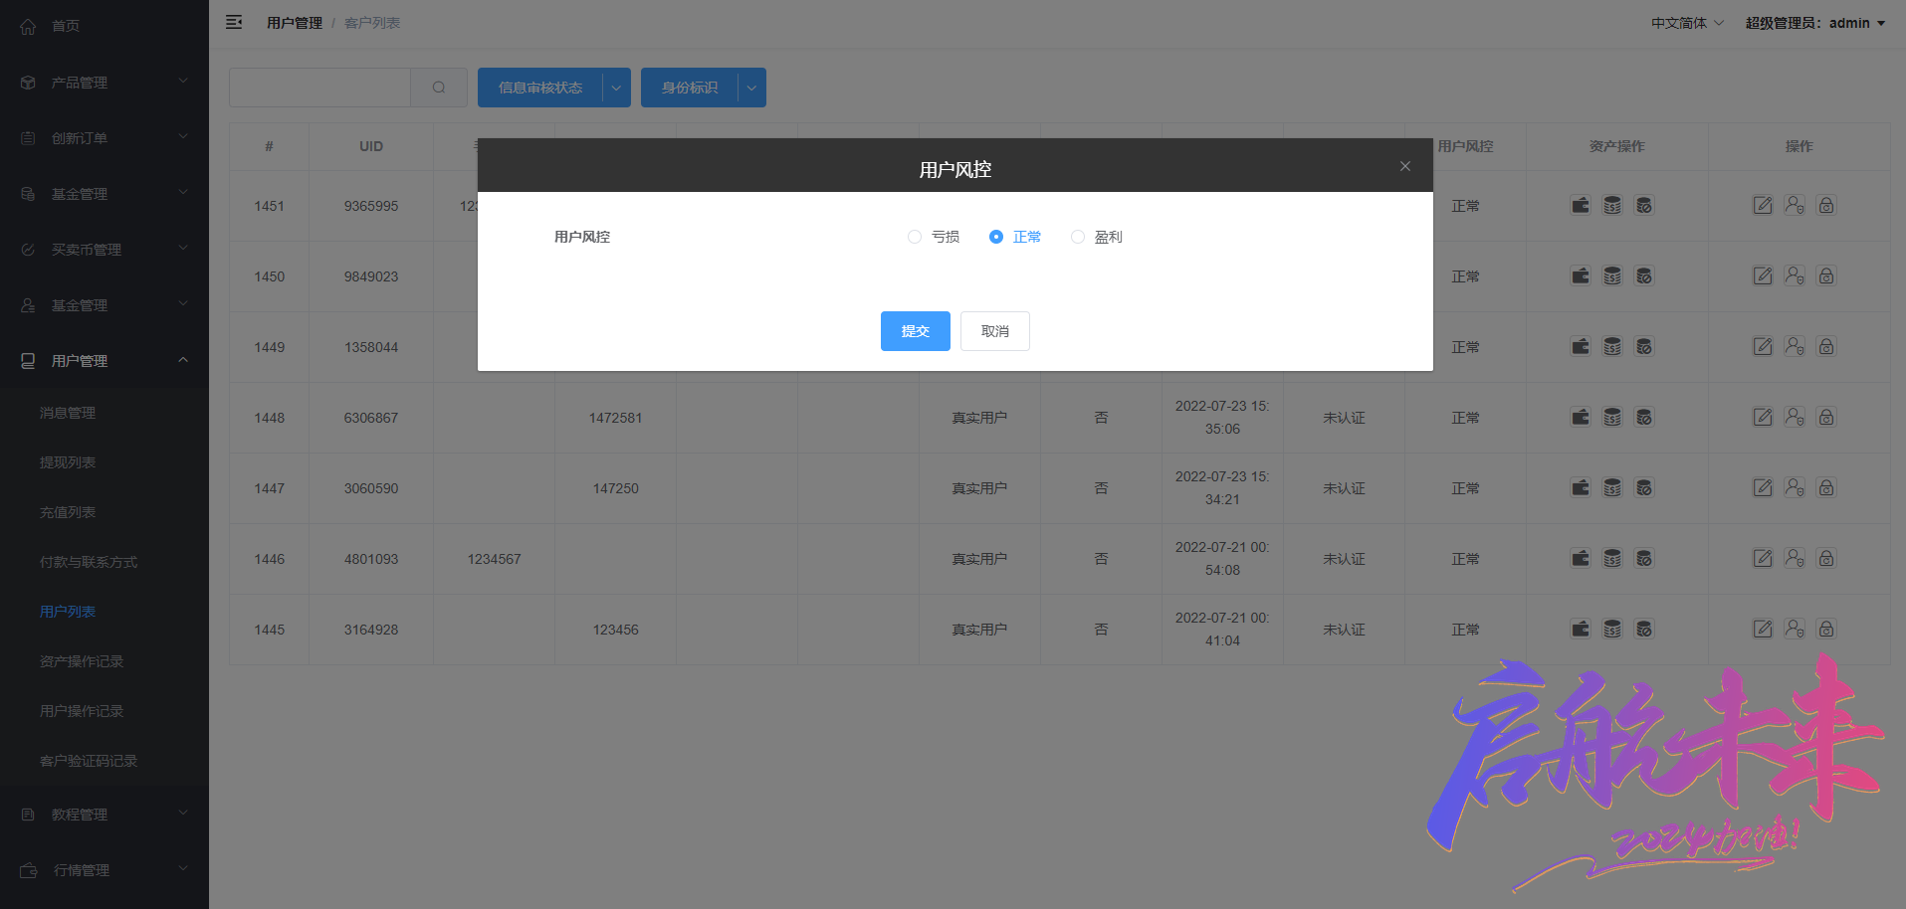The image size is (1906, 909).
Task: Expand the 行情管理 sidebar menu
Action: pyautogui.click(x=105, y=870)
